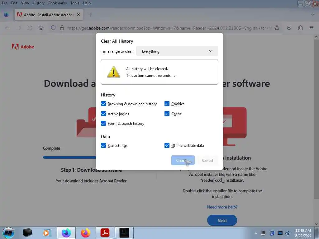Open the Tools menu
Screen dimensions: 319x239
click(x=74, y=3)
